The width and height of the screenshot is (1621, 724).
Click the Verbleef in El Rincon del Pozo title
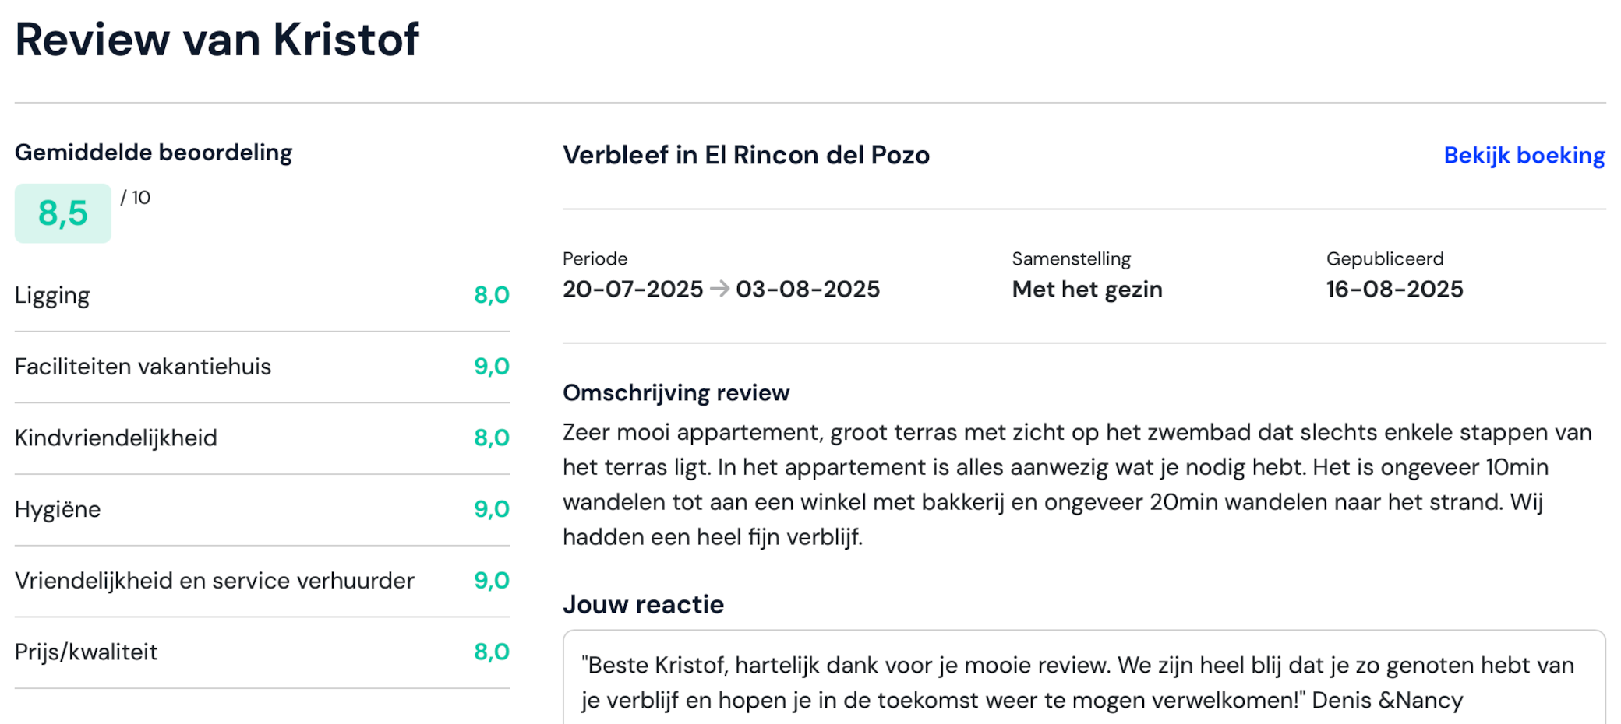pyautogui.click(x=746, y=156)
